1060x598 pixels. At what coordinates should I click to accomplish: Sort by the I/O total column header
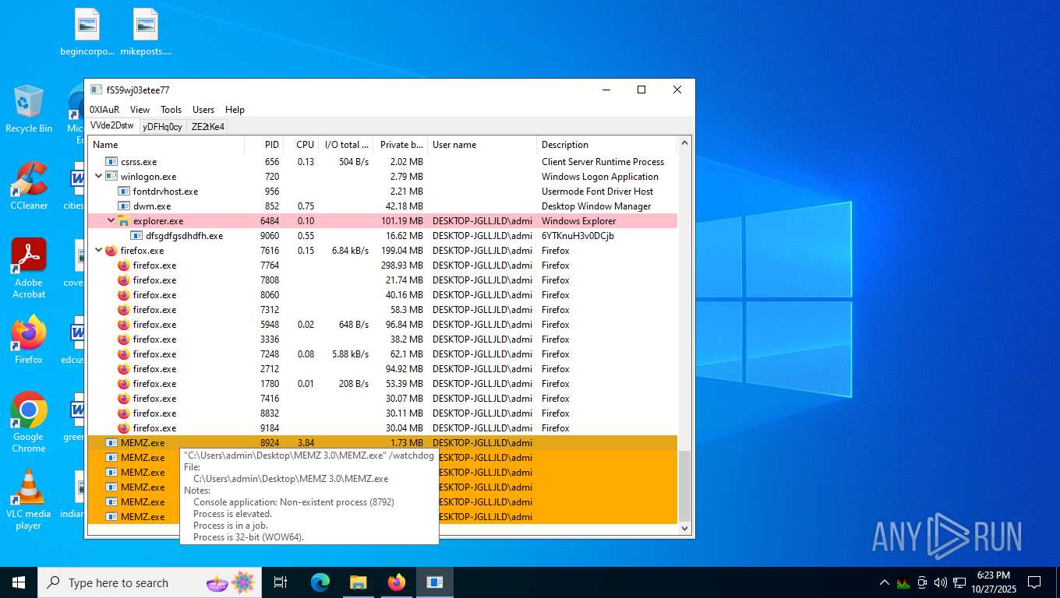coord(346,145)
